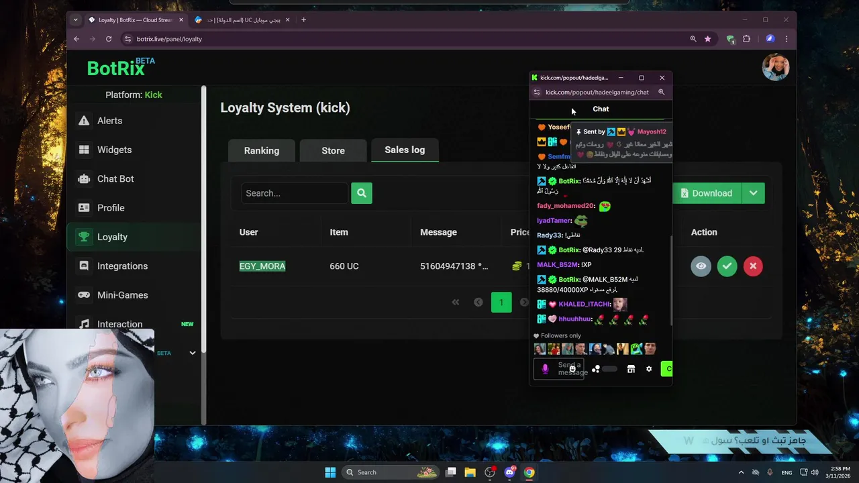The height and width of the screenshot is (483, 859).
Task: Click the EGY_MORA username cell
Action: pos(262,266)
